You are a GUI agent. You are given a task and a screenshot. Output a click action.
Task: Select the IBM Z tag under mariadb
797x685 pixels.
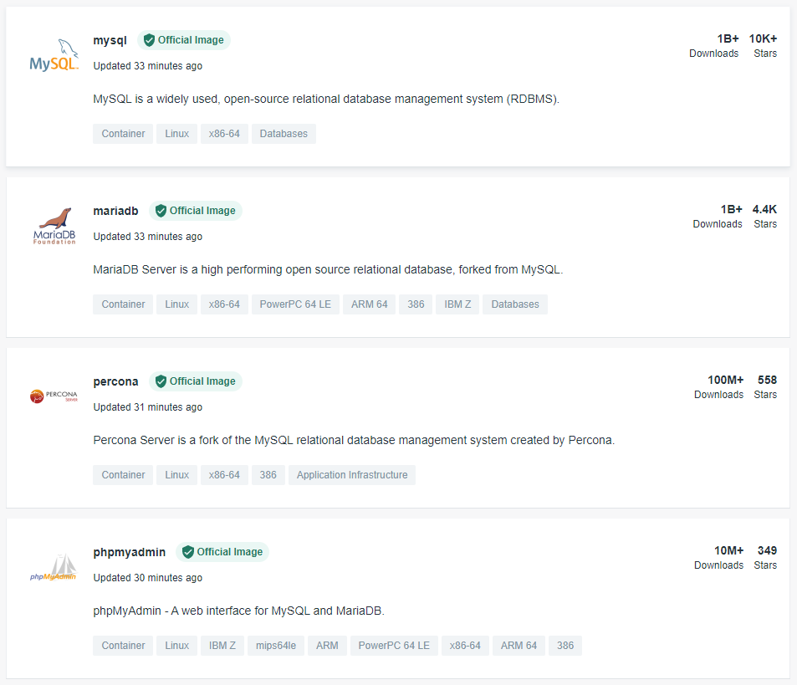(x=457, y=304)
